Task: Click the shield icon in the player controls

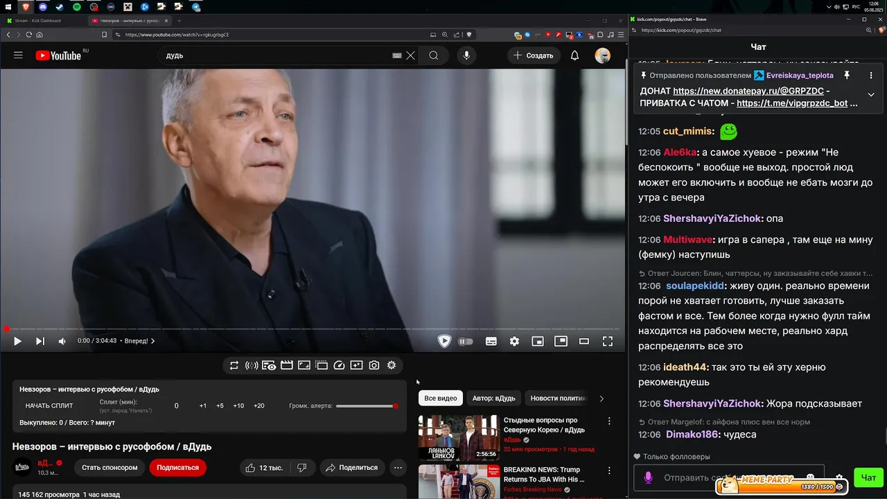Action: (x=444, y=341)
